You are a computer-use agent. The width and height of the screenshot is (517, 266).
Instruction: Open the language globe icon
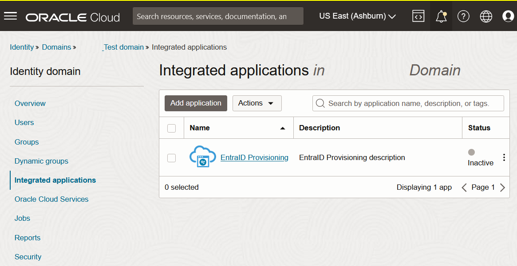tap(486, 16)
